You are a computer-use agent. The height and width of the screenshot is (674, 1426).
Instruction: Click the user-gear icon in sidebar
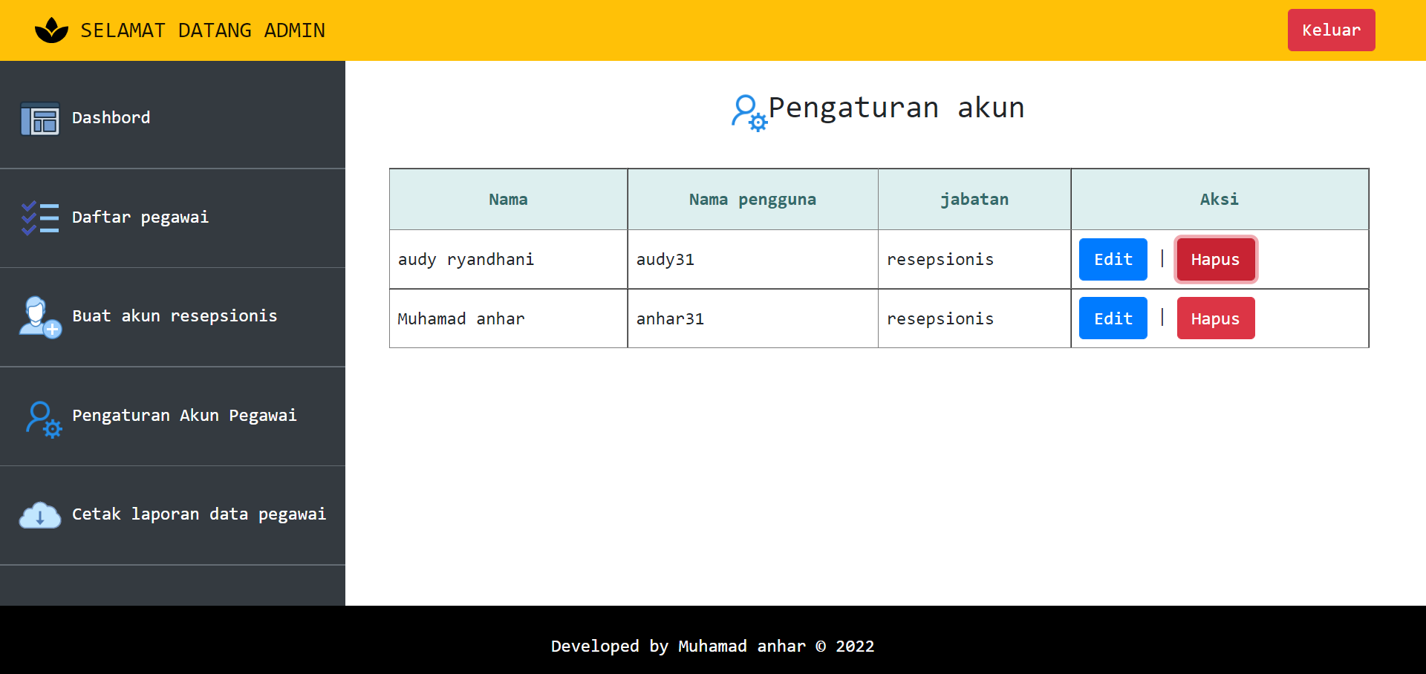pyautogui.click(x=43, y=419)
